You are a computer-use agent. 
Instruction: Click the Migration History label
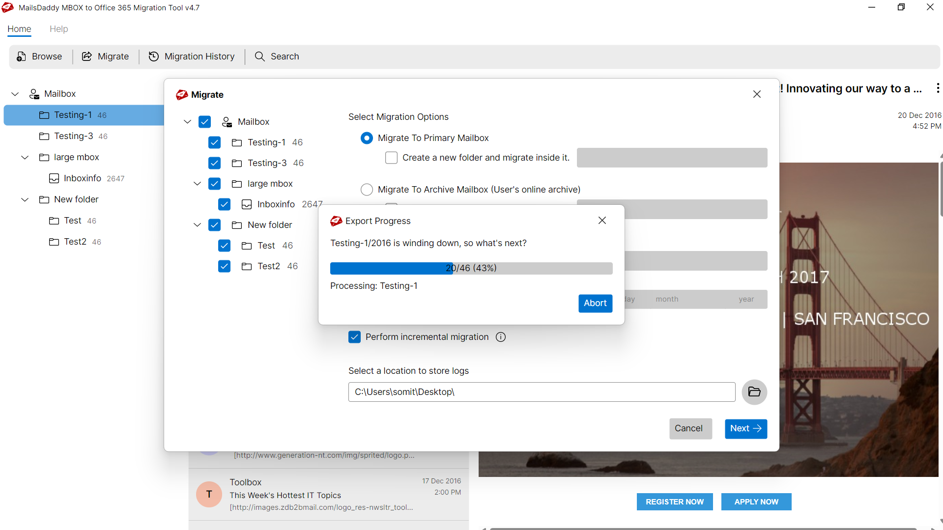click(x=200, y=56)
